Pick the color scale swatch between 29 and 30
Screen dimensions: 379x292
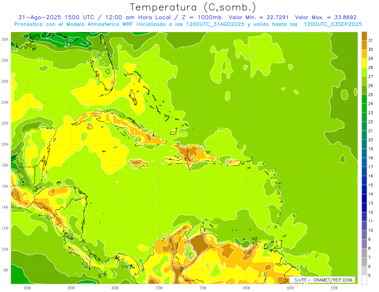(364, 54)
